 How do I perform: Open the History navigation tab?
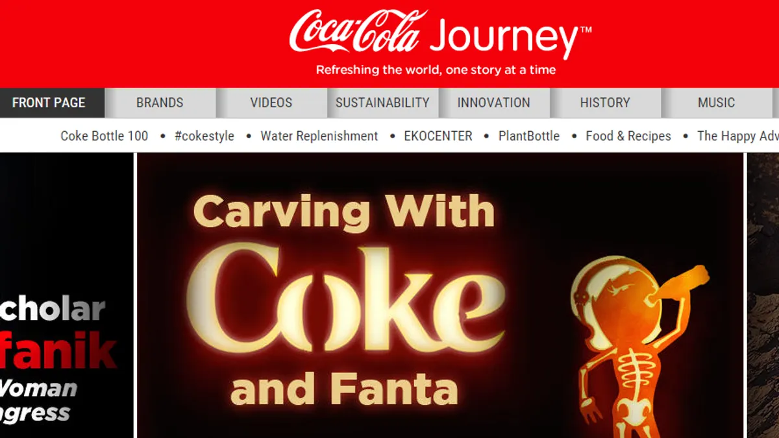[x=605, y=103]
